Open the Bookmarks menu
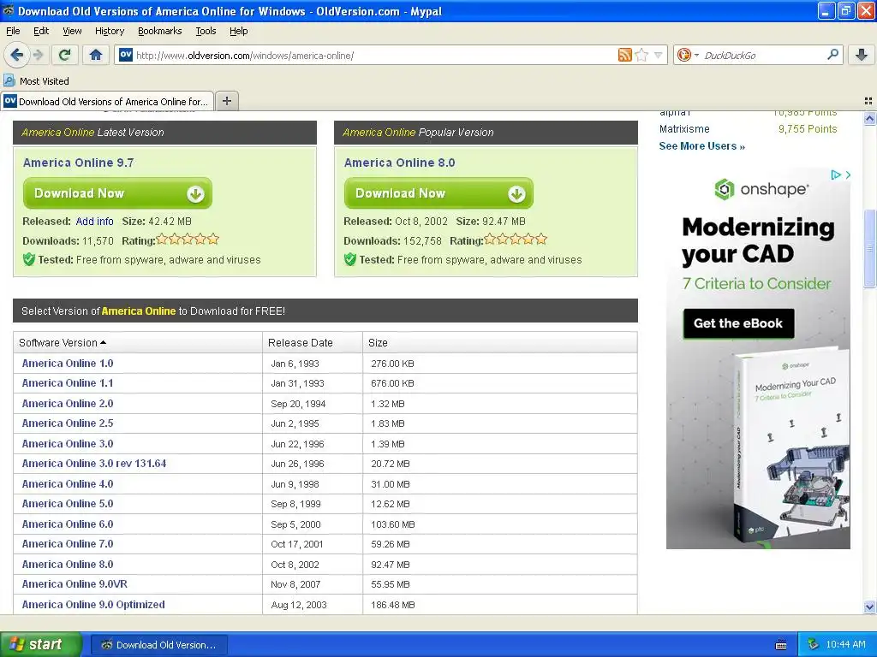This screenshot has height=657, width=877. click(159, 32)
